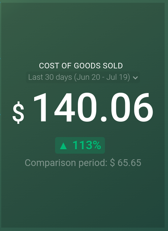
Task: Click the word days in period selector
Action: coord(64,78)
